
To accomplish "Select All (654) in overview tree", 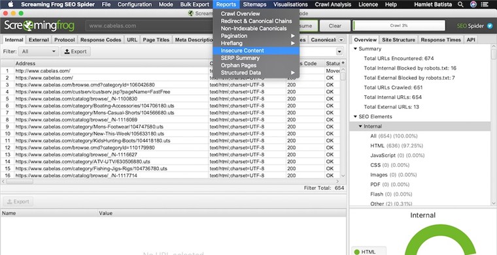I will pos(394,136).
